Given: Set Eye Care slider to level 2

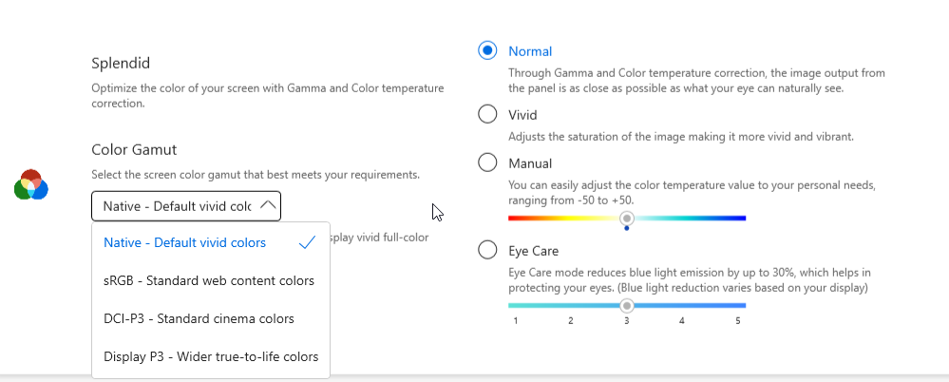Looking at the screenshot, I should click(571, 305).
